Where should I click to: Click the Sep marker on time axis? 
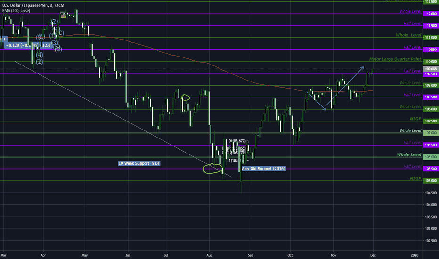click(x=251, y=255)
